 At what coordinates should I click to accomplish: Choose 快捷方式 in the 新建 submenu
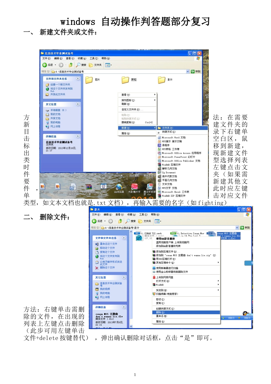[182, 132]
